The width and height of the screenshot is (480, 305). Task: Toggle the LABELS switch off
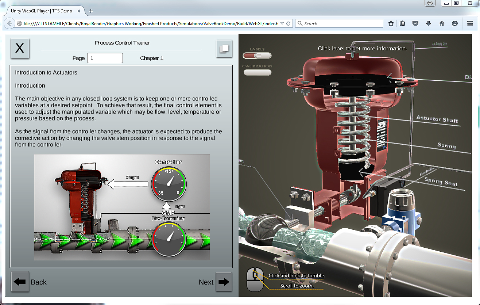(x=257, y=55)
